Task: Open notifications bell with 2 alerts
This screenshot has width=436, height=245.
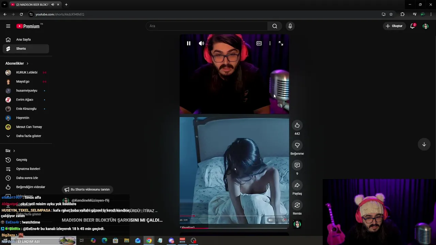Action: pyautogui.click(x=412, y=26)
